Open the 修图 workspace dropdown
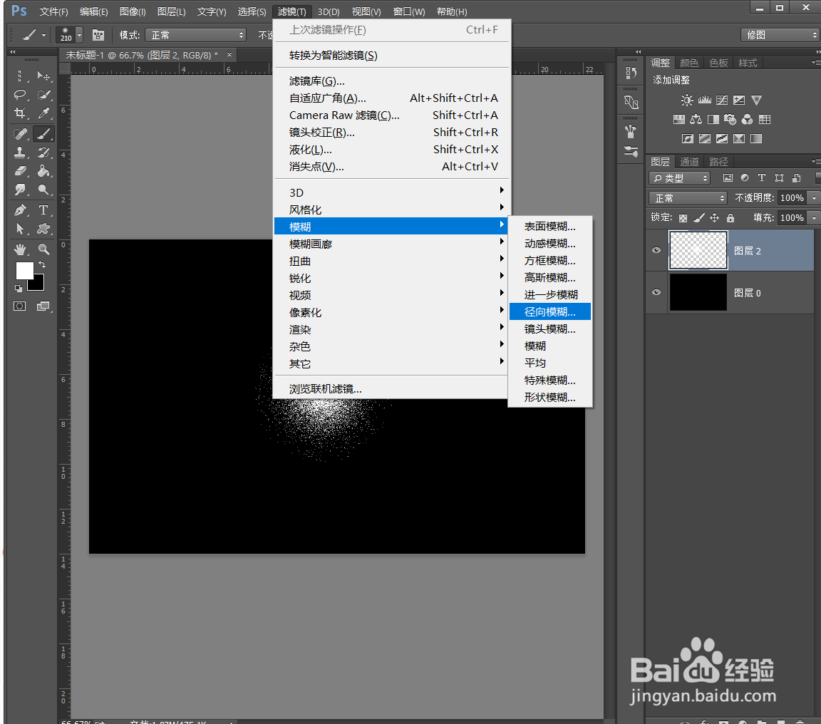The width and height of the screenshot is (821, 724). click(780, 35)
